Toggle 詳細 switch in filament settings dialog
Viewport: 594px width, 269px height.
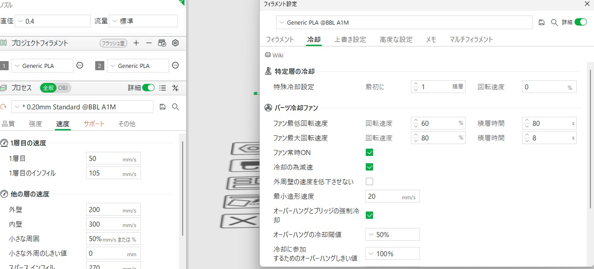[580, 22]
